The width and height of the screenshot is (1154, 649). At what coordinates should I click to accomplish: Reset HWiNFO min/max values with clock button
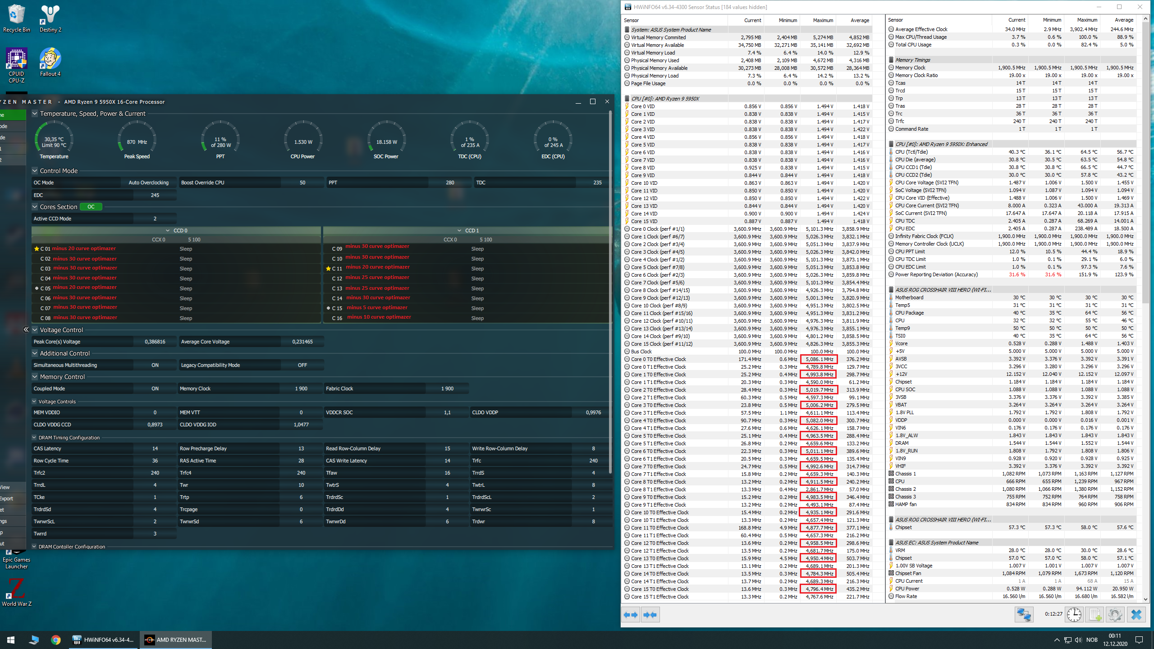tap(1074, 614)
